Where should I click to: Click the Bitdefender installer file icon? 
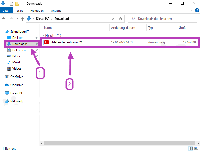tap(46, 42)
